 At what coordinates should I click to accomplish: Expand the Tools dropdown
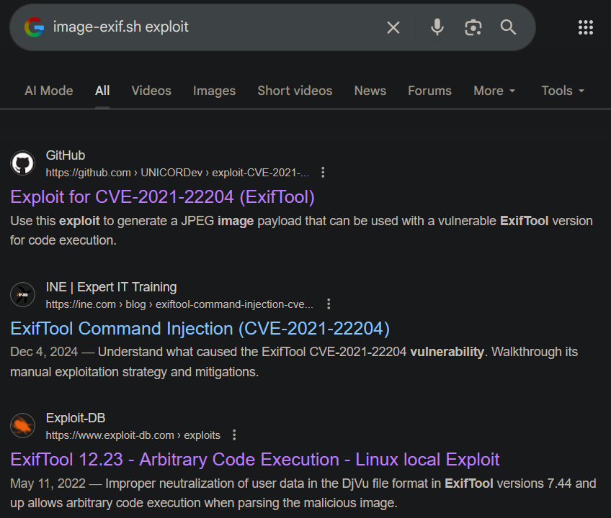(563, 91)
